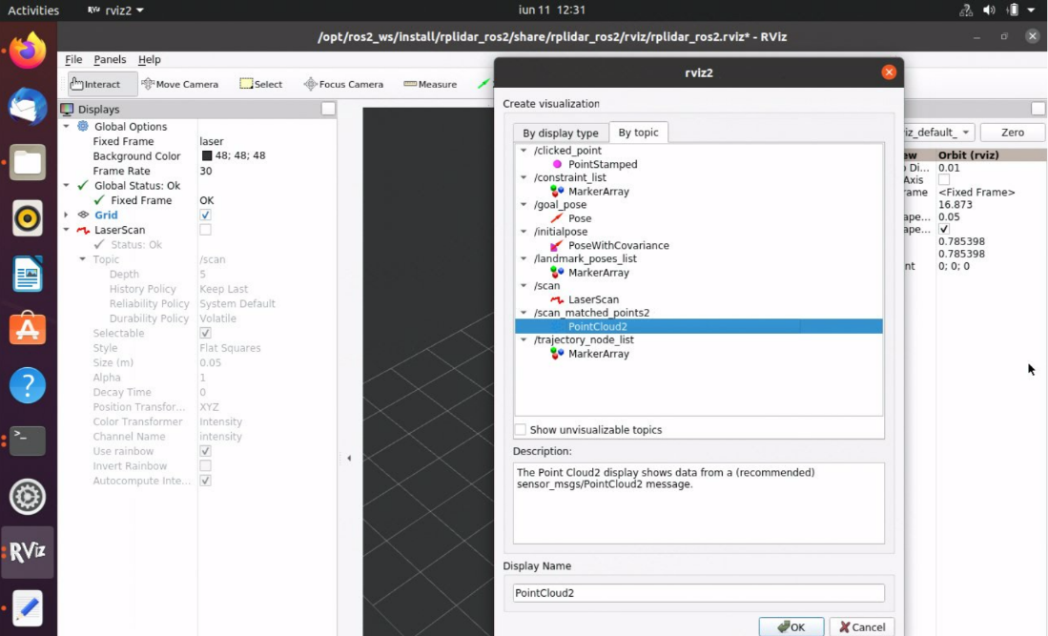This screenshot has width=1048, height=636.
Task: Collapse the Global Options tree node
Action: pyautogui.click(x=66, y=127)
